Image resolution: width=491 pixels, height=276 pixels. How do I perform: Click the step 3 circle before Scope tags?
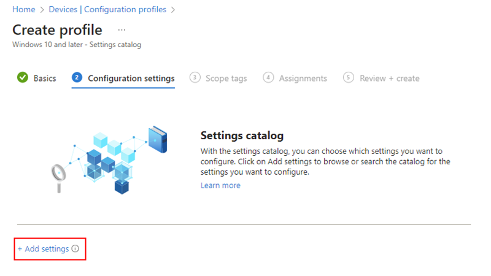(x=195, y=78)
